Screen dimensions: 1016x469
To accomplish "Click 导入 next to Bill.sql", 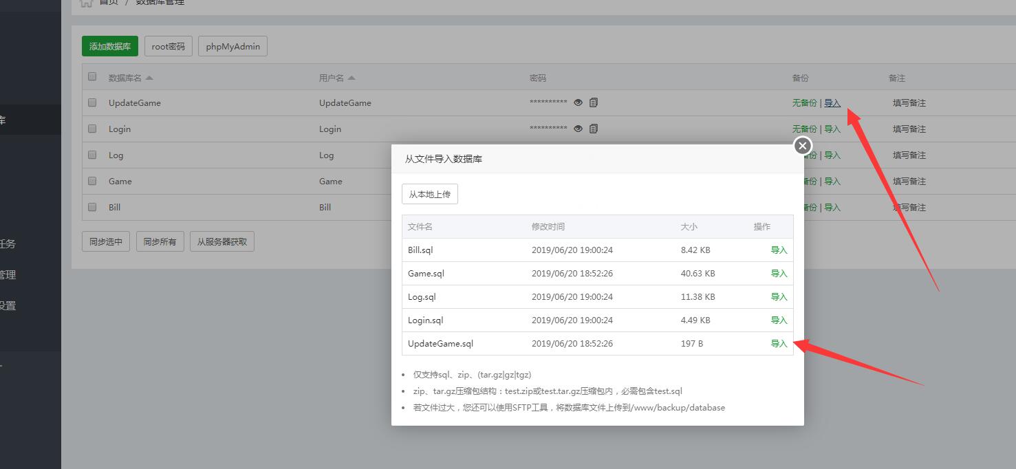I will (x=779, y=250).
